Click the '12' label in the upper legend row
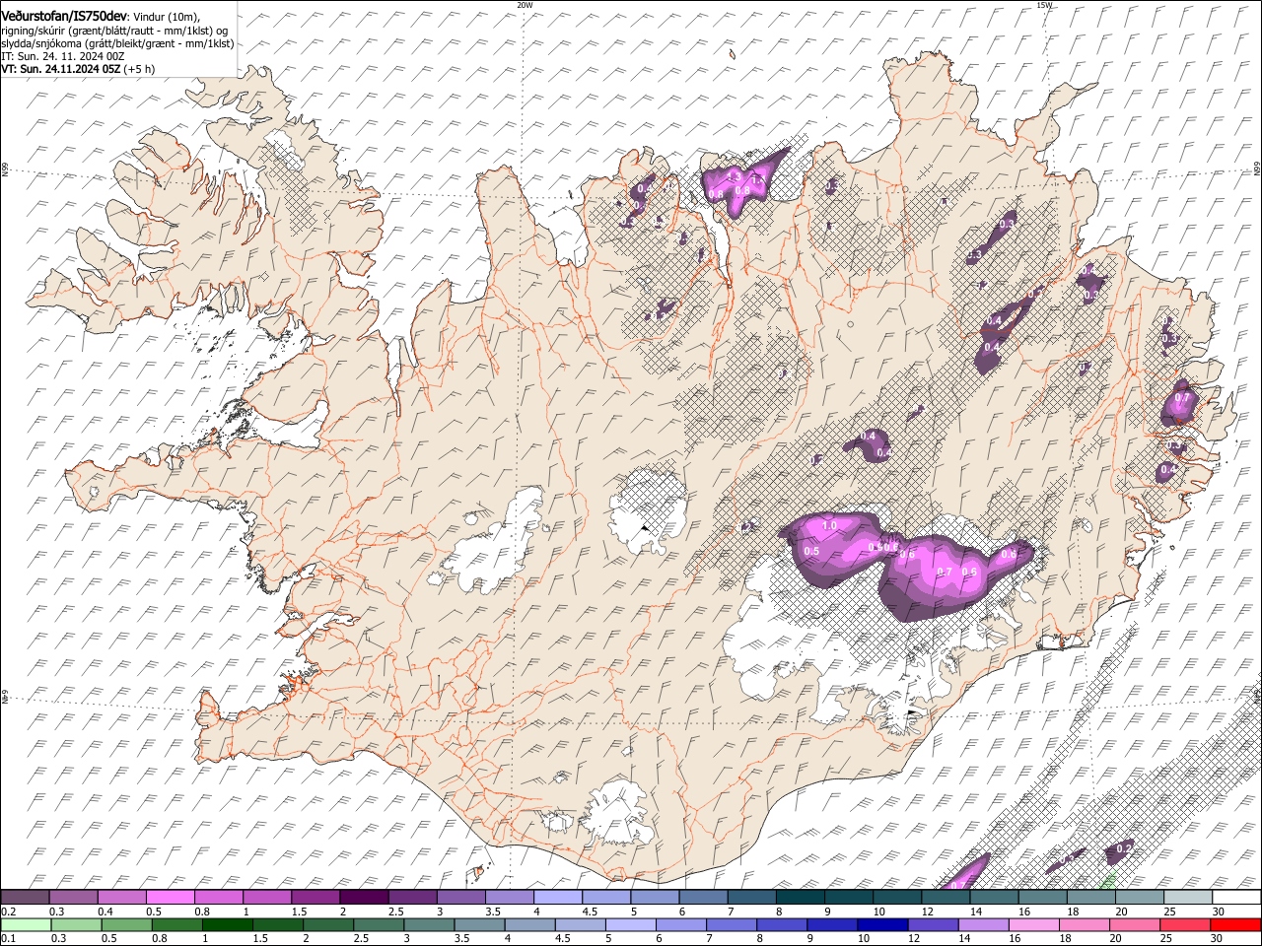Screen dimensions: 1262x946 pos(928,912)
